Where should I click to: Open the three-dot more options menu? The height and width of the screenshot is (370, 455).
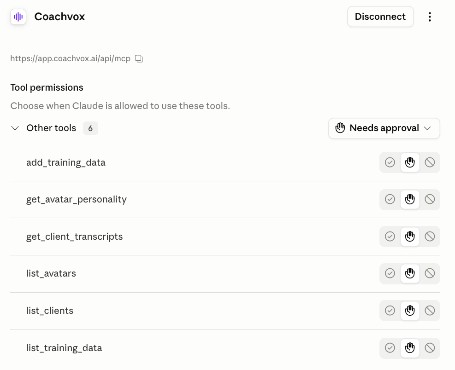[x=430, y=17]
